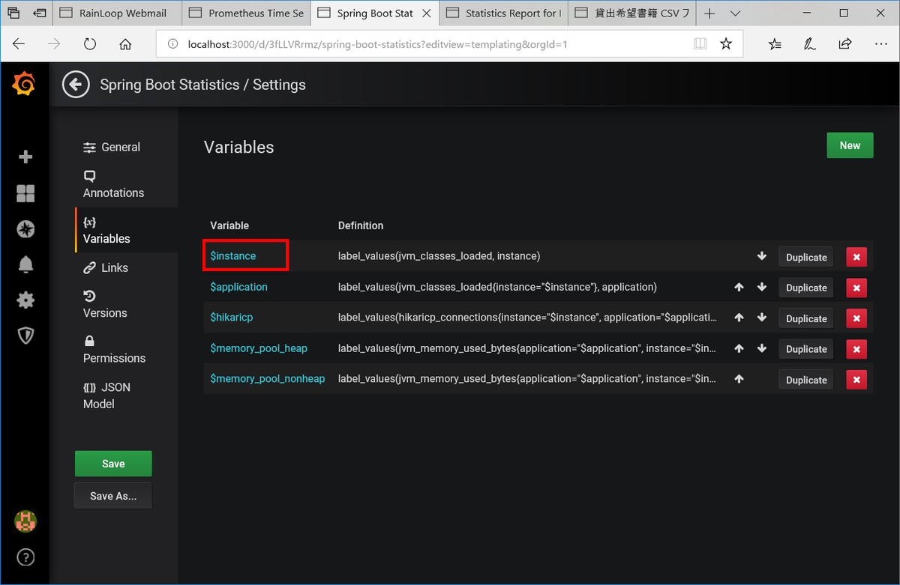
Task: Move $application variable up
Action: point(739,287)
